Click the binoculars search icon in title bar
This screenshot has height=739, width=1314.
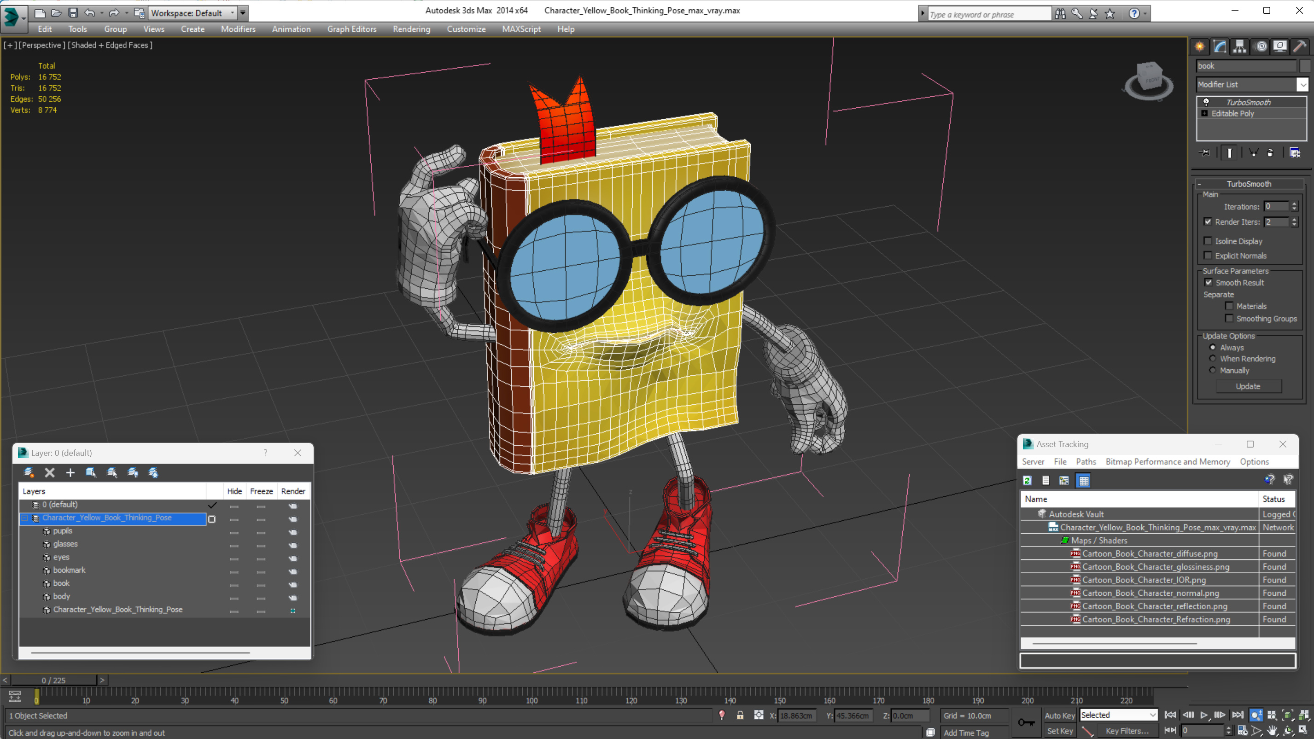(1060, 14)
